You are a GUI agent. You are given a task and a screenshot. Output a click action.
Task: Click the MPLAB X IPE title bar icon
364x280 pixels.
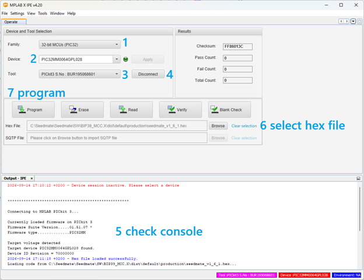pos(5,5)
